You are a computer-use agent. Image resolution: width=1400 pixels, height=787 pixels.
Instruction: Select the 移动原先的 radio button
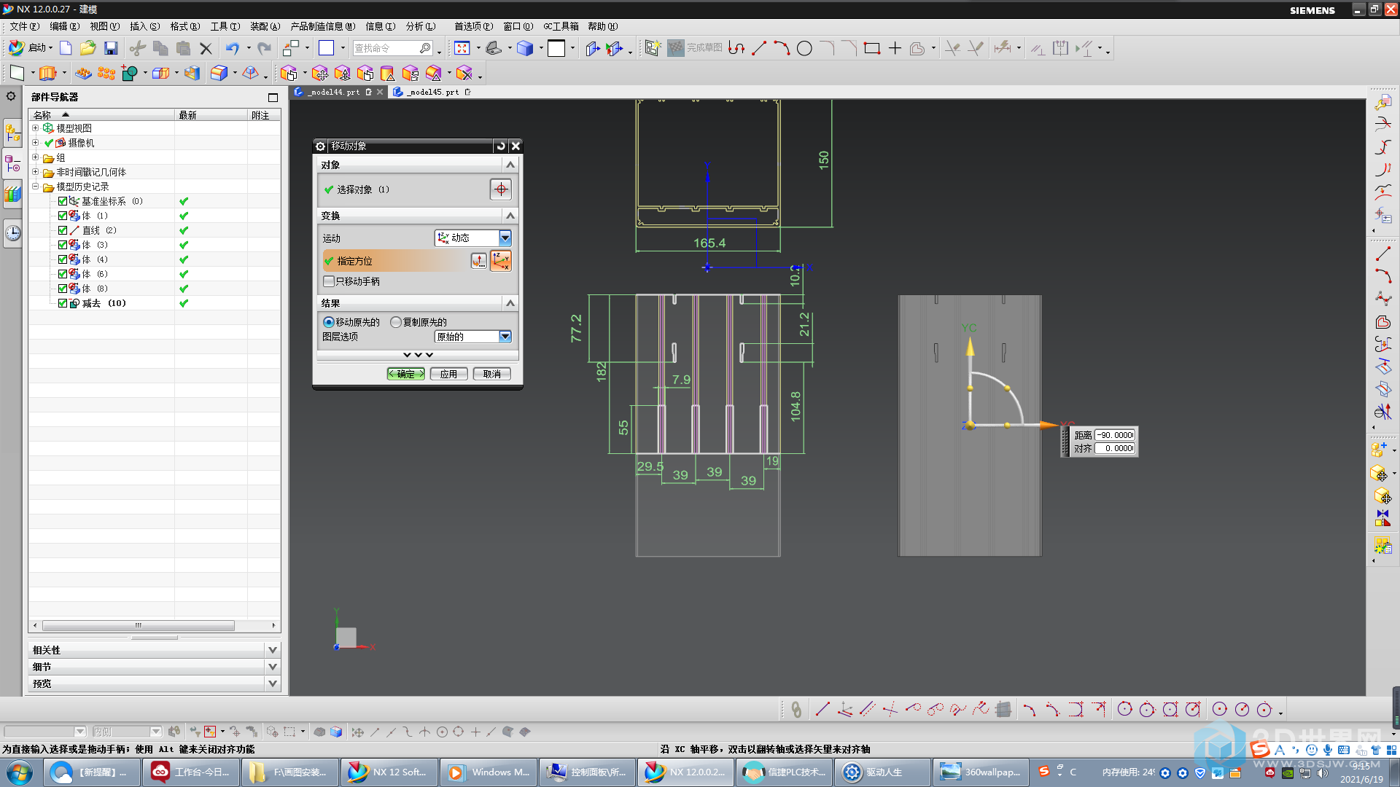pyautogui.click(x=328, y=322)
